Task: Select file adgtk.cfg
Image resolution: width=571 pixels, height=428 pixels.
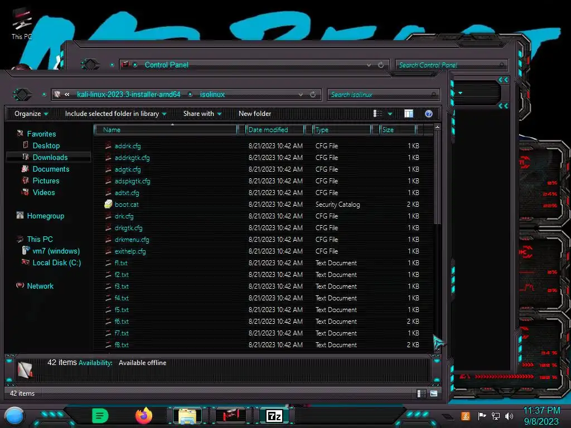Action: click(x=128, y=169)
